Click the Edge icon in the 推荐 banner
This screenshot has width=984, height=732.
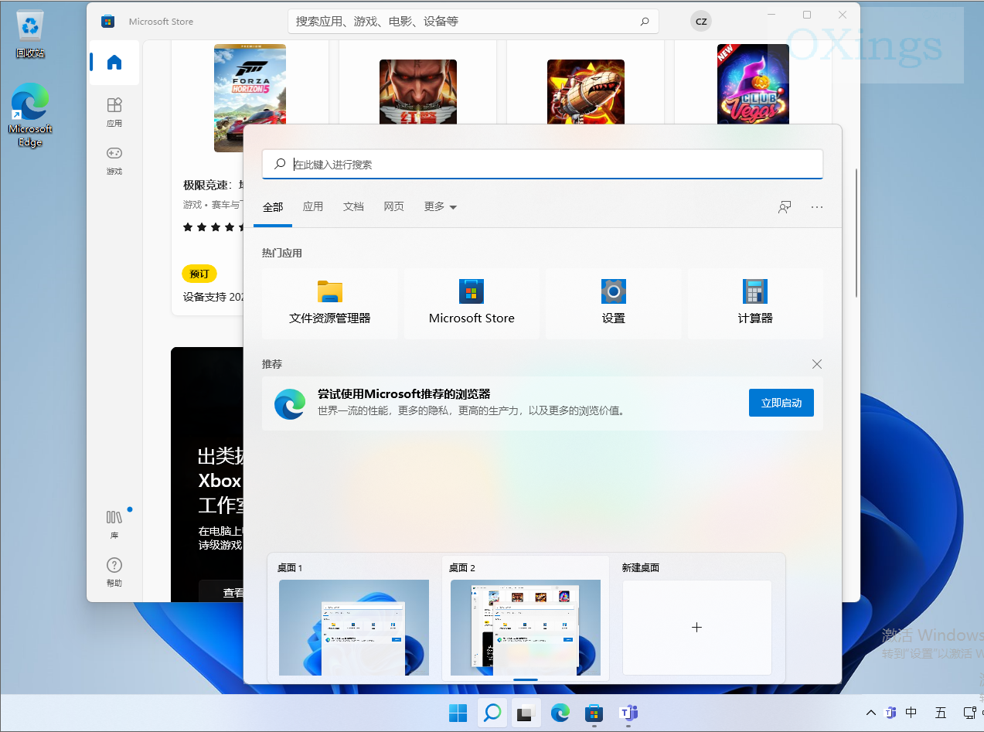pyautogui.click(x=290, y=403)
